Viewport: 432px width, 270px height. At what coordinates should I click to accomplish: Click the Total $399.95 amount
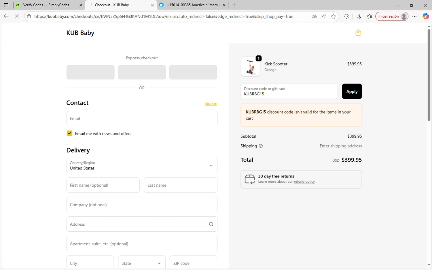(351, 160)
